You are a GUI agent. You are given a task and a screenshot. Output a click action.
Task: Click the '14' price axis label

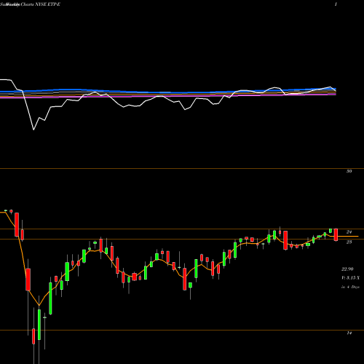click(349, 333)
